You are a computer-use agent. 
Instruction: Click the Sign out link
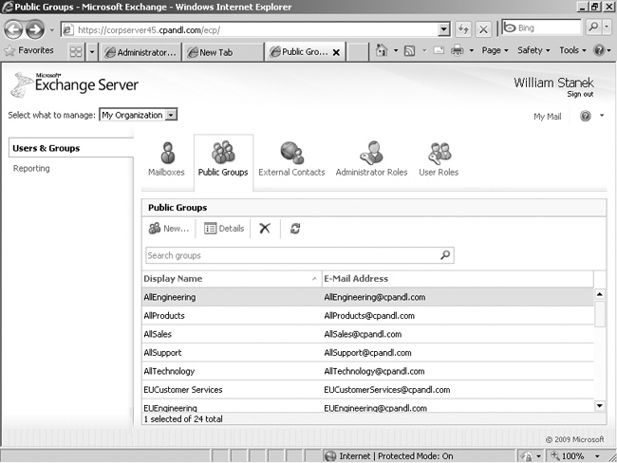click(x=580, y=94)
